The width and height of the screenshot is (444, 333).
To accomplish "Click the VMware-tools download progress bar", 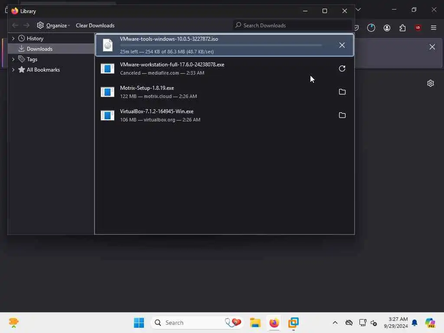I will [x=221, y=45].
